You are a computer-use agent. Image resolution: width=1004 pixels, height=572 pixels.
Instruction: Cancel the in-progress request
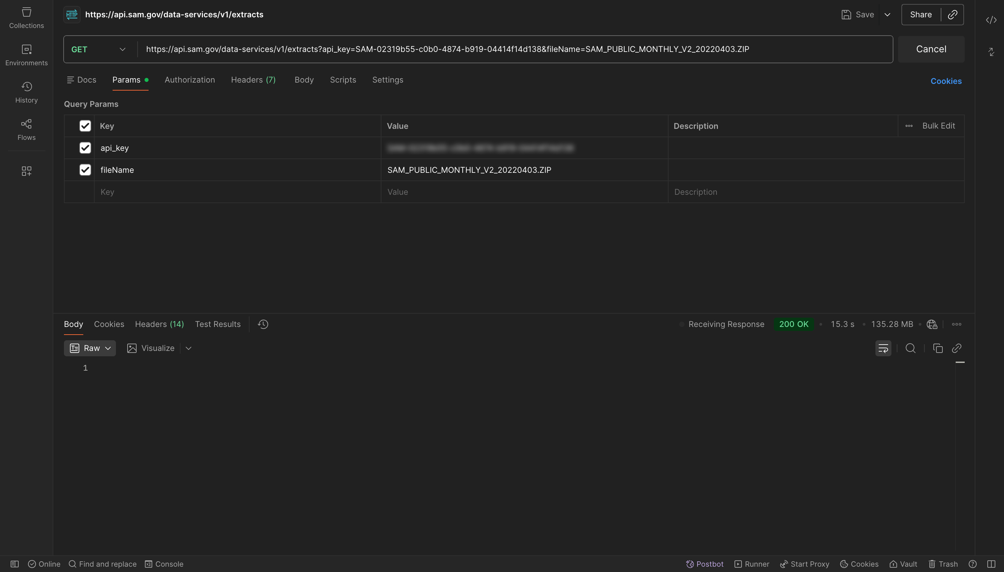(931, 49)
